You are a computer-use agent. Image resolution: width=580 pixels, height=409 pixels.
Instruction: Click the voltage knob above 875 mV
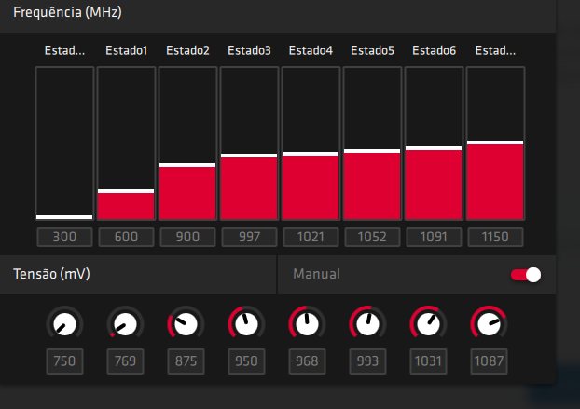click(x=186, y=324)
